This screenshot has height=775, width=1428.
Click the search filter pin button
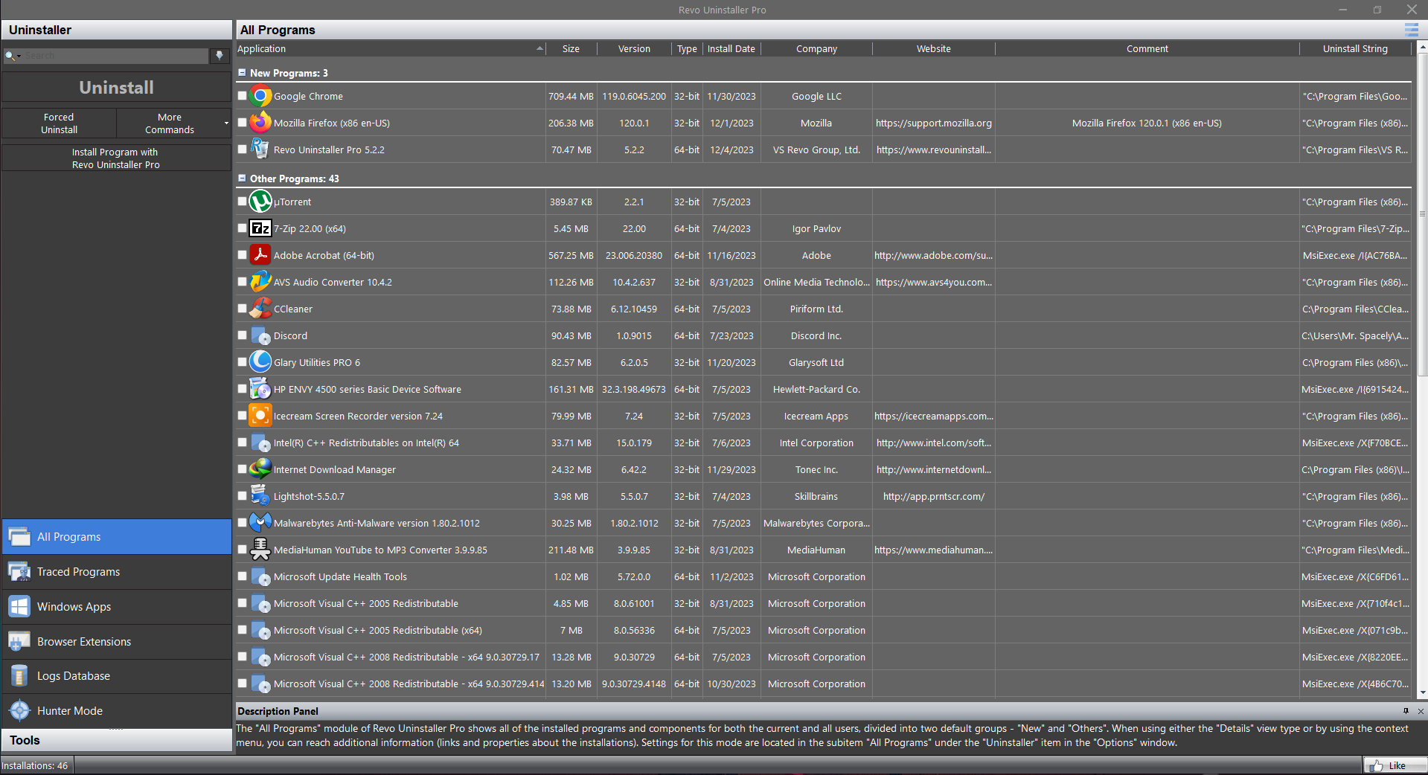pos(219,56)
